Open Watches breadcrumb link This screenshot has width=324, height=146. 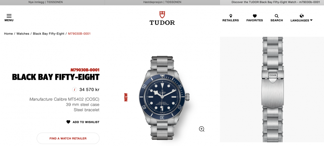click(23, 34)
